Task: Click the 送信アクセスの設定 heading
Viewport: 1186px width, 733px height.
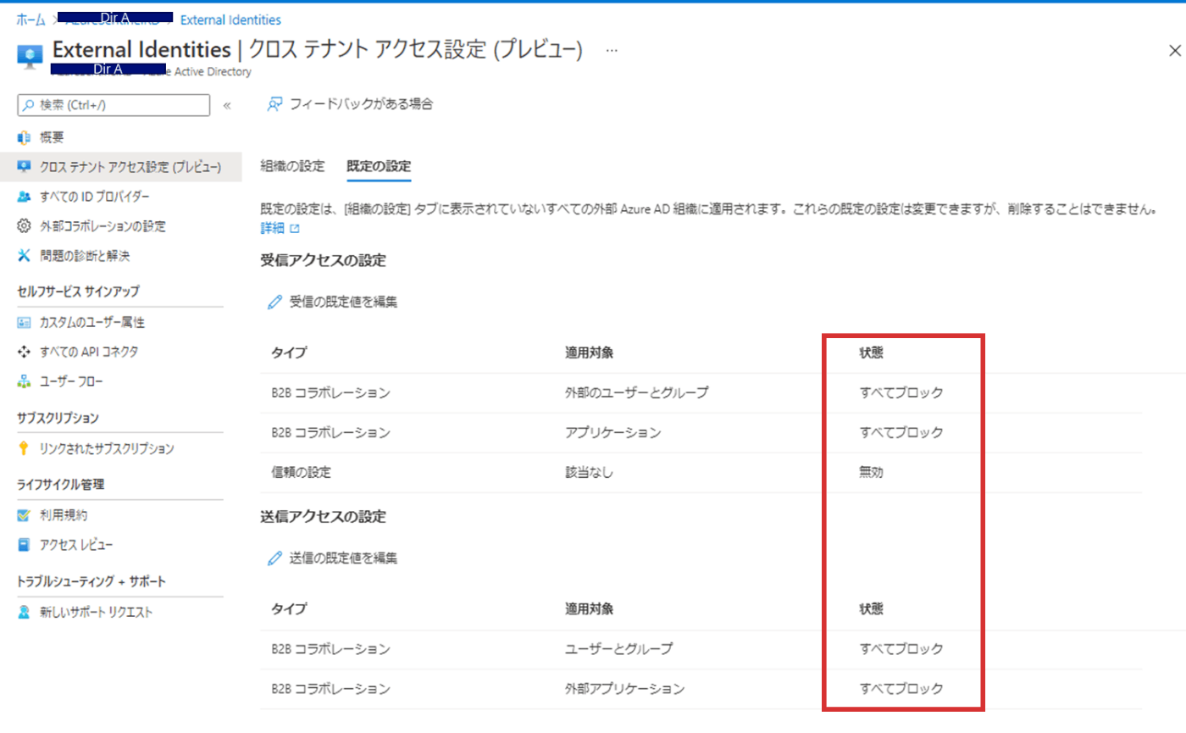Action: [x=323, y=516]
